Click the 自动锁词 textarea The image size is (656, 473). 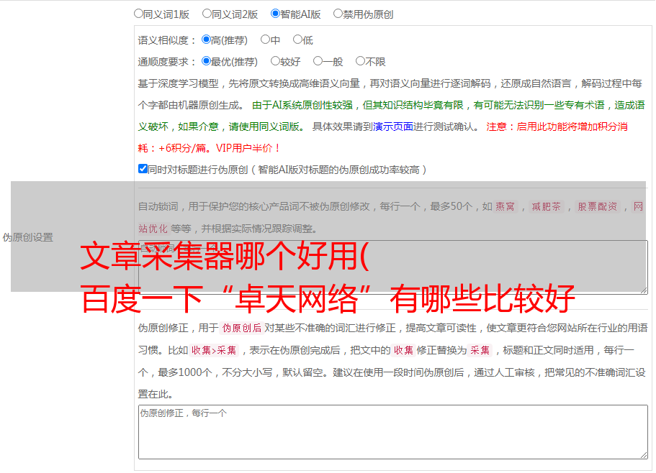[x=393, y=267]
